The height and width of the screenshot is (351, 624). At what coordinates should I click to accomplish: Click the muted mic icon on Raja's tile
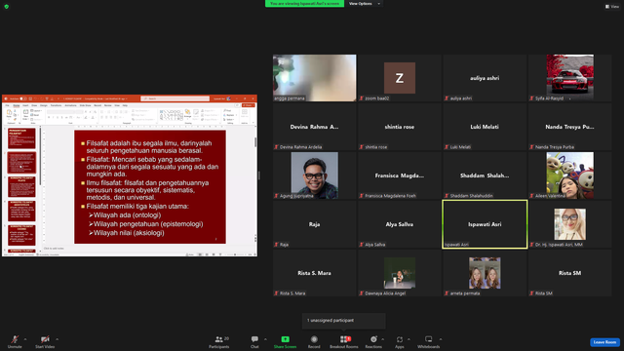276,245
